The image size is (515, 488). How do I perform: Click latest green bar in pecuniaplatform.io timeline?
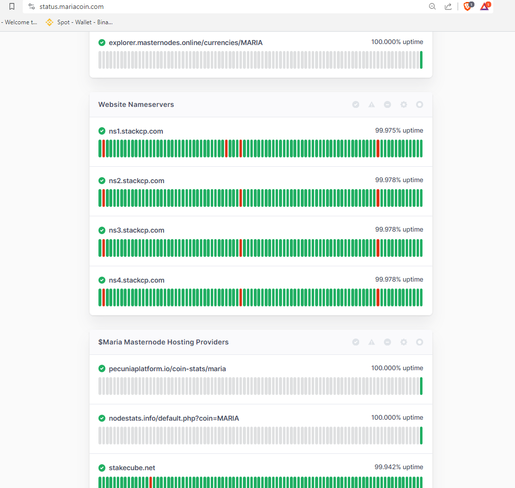tap(421, 386)
